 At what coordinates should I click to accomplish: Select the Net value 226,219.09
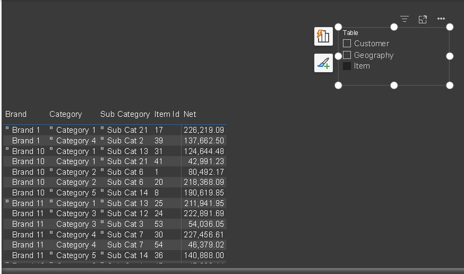click(x=204, y=130)
